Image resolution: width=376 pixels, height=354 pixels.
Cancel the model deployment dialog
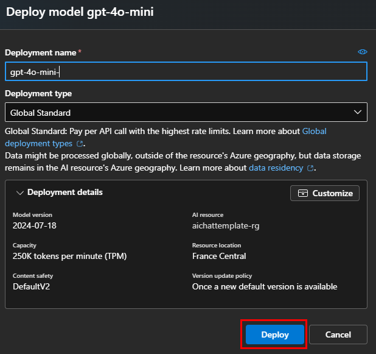click(x=338, y=335)
